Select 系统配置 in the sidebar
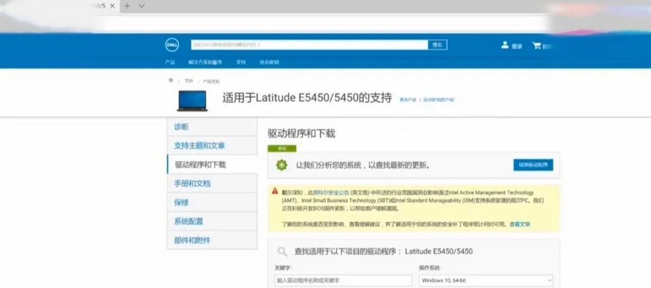This screenshot has height=288, width=651. 212,221
